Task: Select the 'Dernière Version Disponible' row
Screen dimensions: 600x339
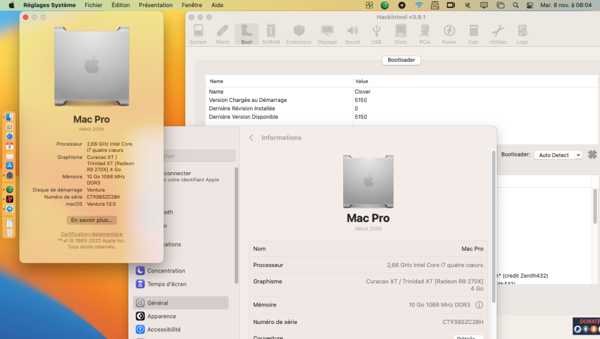Action: (x=401, y=117)
